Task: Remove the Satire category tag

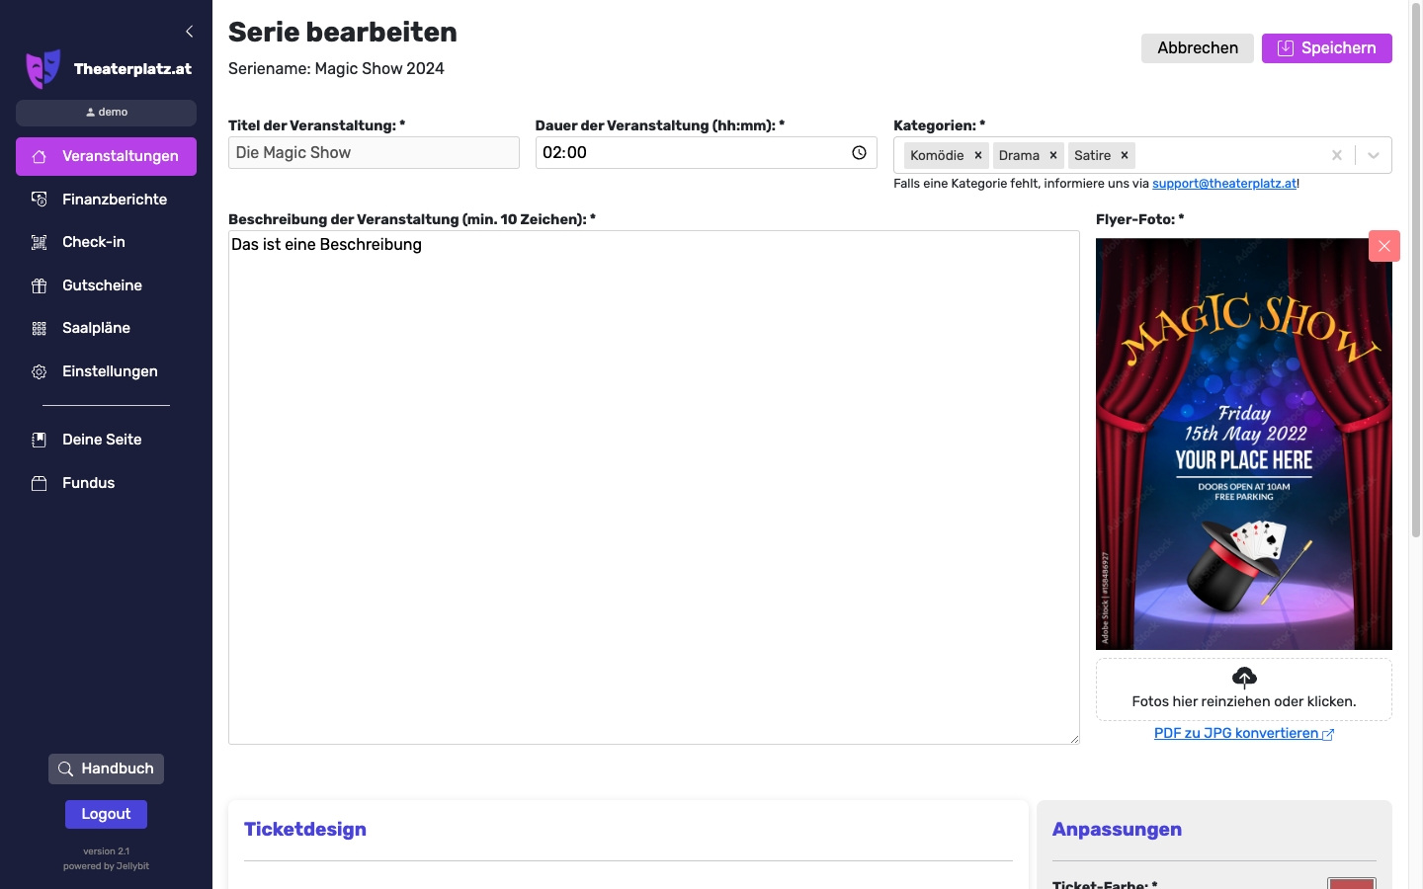Action: [1125, 156]
